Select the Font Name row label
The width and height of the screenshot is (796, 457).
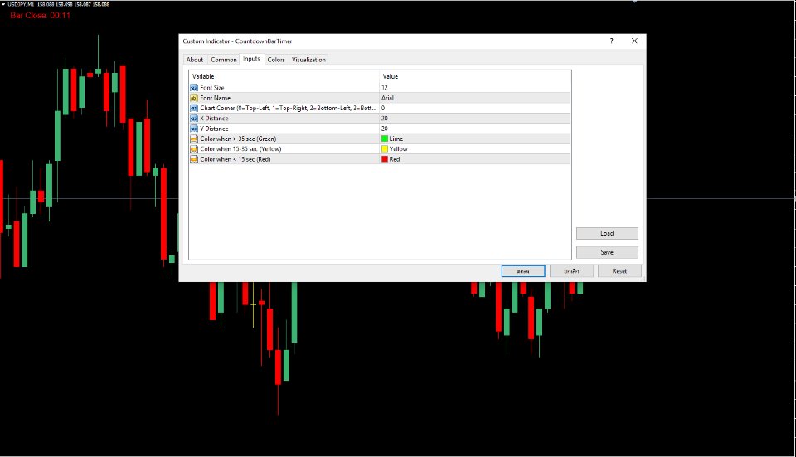tap(216, 98)
